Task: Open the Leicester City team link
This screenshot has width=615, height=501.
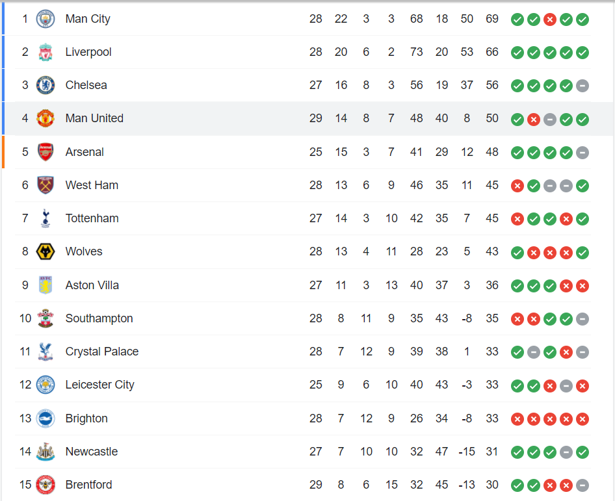Action: tap(99, 385)
